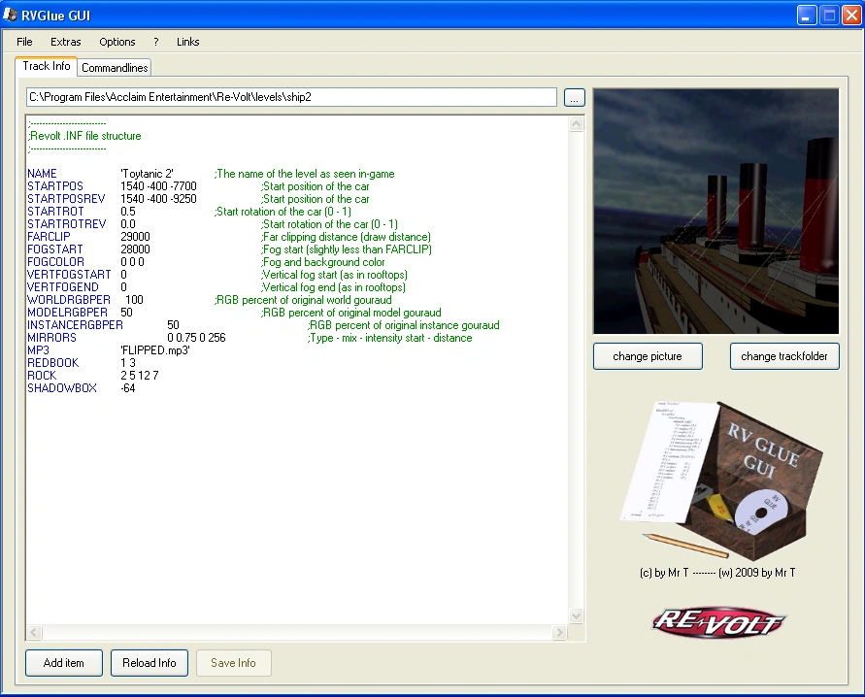
Task: Click the FOGSTART value 28000
Action: pyautogui.click(x=135, y=249)
